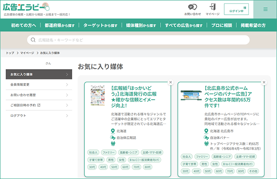The height and width of the screenshot is (179, 277).
Task: Expand お問い合わせ履歴 in the sidebar
Action: (x=39, y=95)
